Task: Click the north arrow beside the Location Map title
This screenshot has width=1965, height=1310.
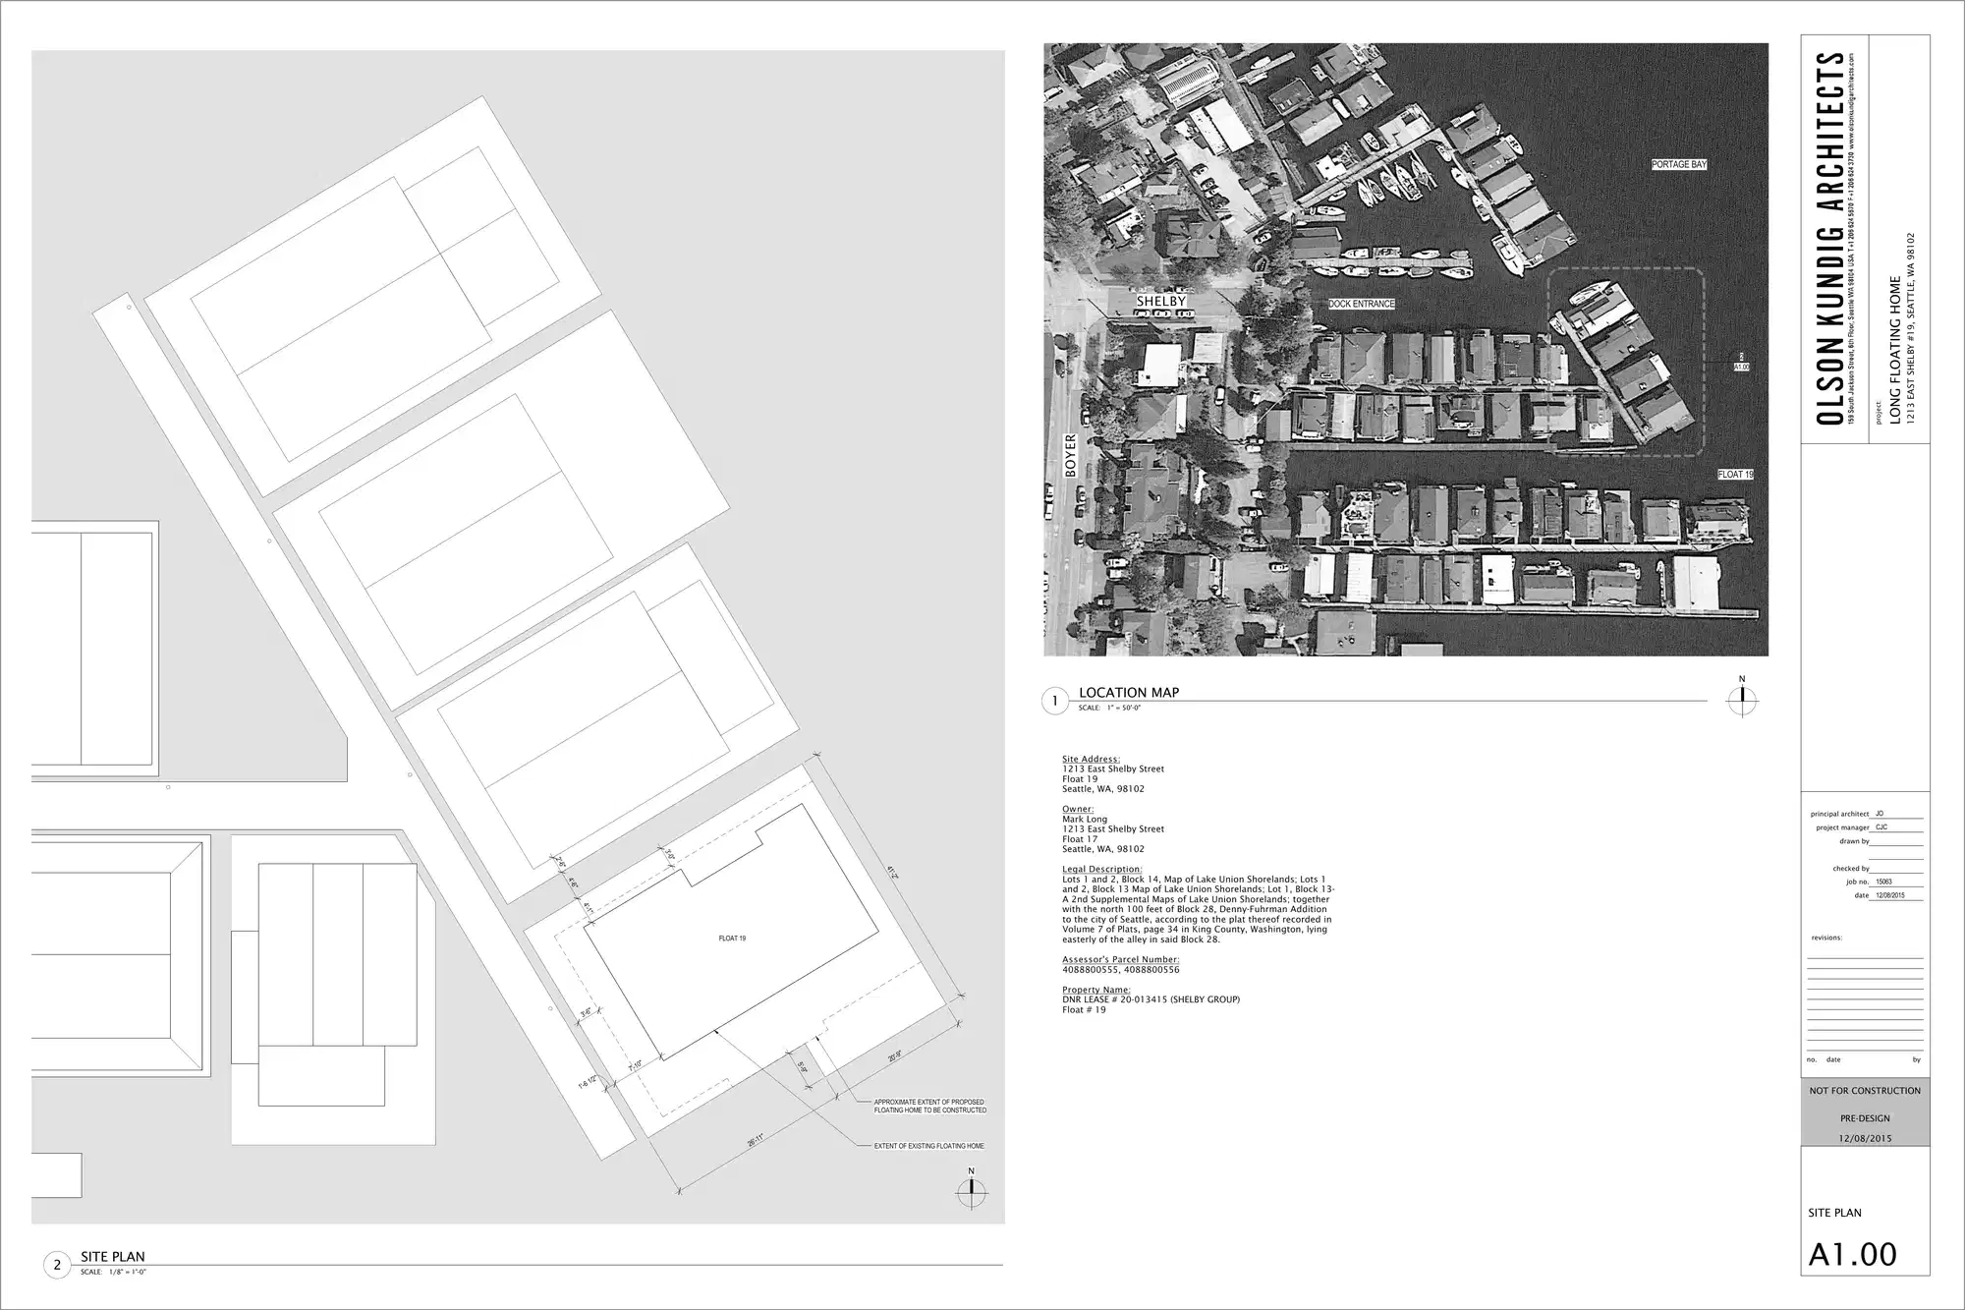Action: (x=1742, y=699)
